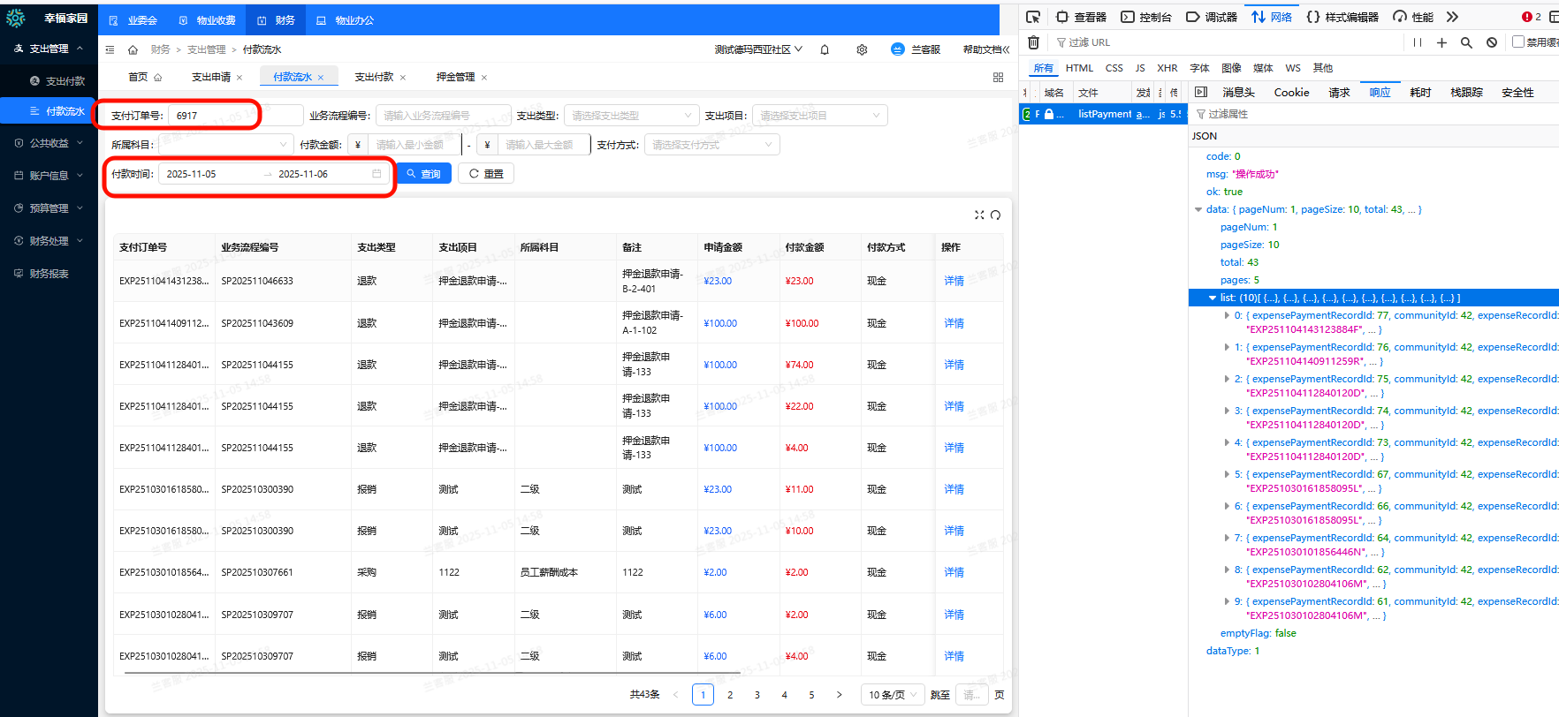Collapse sidebar using the menu fold icon

pos(110,49)
